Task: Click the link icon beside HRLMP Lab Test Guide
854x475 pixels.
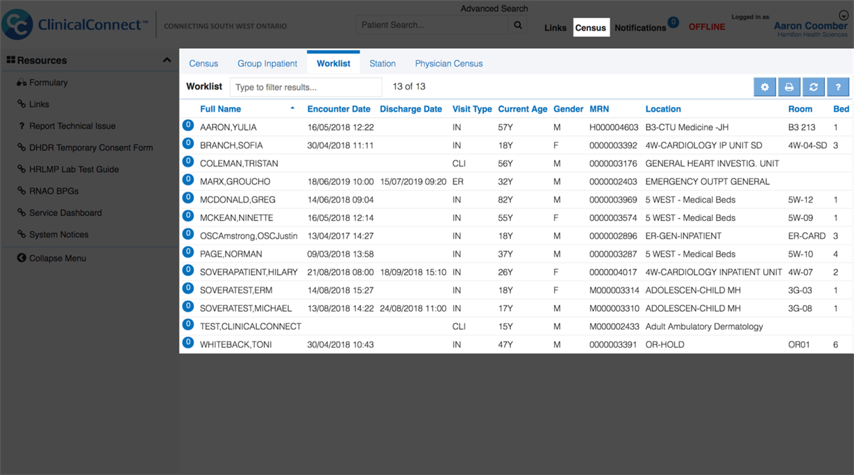Action: coord(22,169)
